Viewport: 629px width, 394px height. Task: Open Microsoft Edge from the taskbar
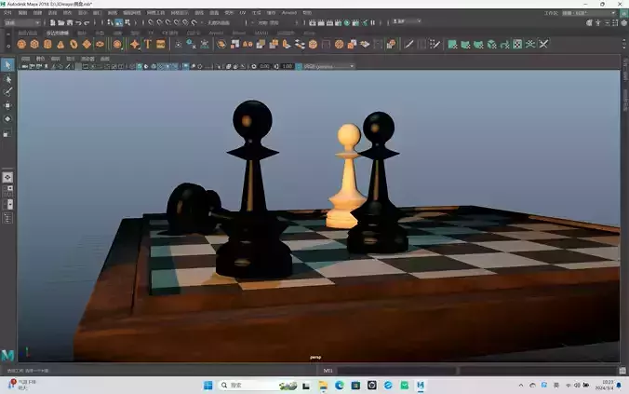point(340,386)
